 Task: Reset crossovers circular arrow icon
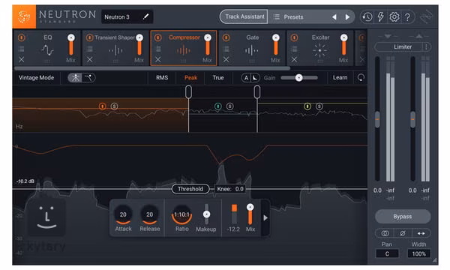[x=361, y=77]
